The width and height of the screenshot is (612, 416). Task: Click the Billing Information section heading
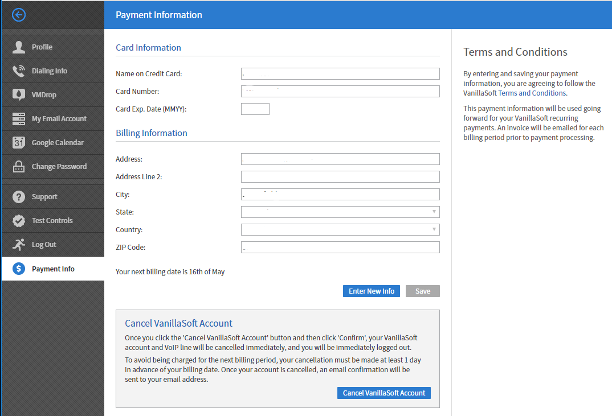(152, 133)
